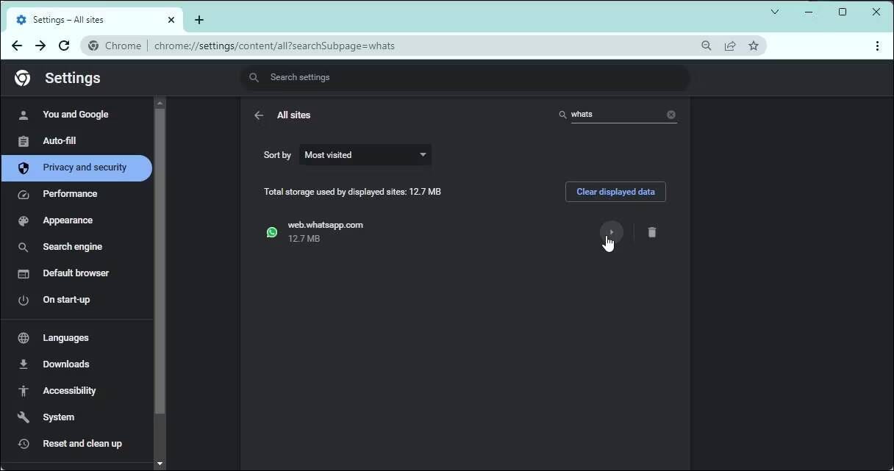Clear the whats search with the X icon

pyautogui.click(x=670, y=115)
